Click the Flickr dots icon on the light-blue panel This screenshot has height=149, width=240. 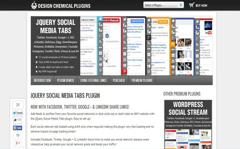pyautogui.click(x=100, y=48)
